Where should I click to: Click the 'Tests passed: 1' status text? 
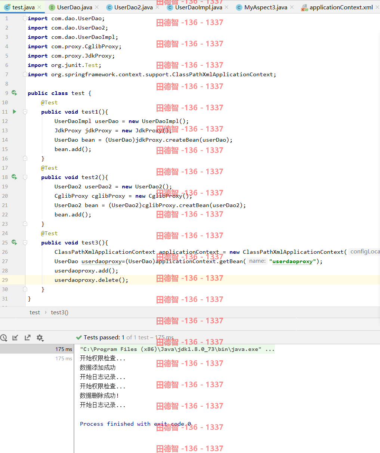click(104, 338)
